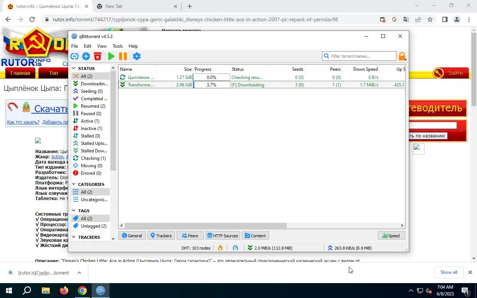Image resolution: width=477 pixels, height=298 pixels.
Task: Click the horizontal scrollbar in torrent list
Action: [x=206, y=226]
